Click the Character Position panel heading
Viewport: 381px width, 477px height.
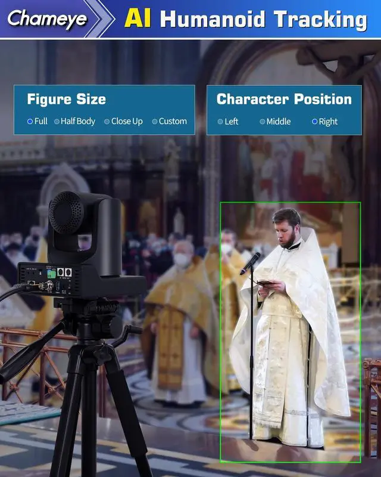[x=284, y=99]
